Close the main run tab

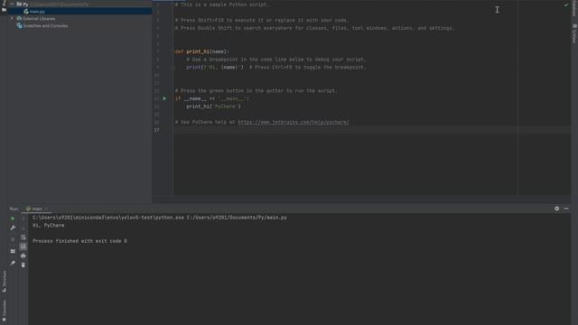(46, 209)
